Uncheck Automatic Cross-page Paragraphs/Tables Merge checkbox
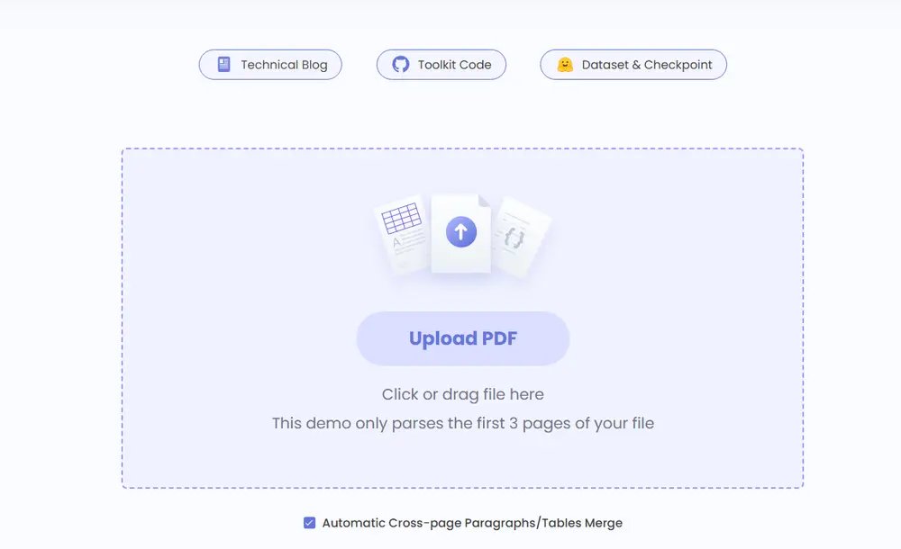The image size is (901, 549). (x=310, y=523)
